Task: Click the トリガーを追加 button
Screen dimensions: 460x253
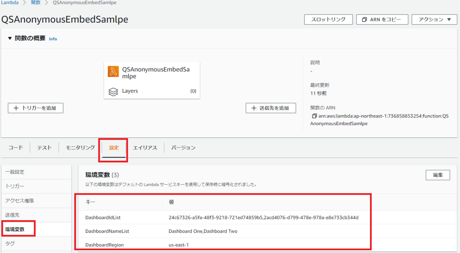Action: (x=35, y=108)
